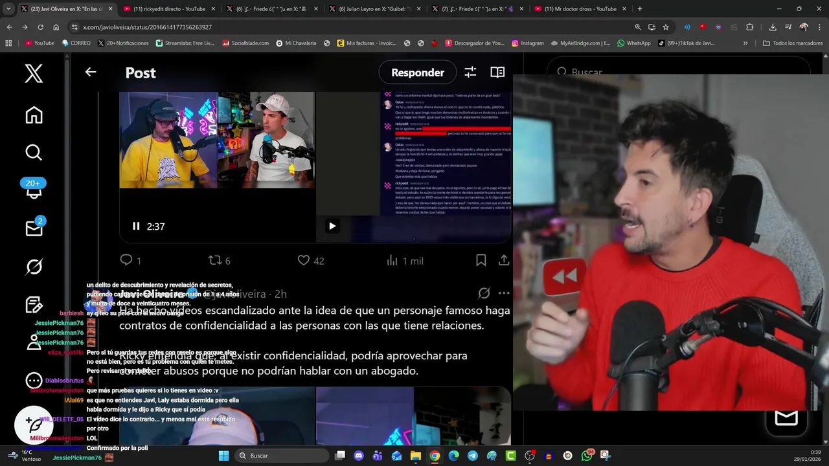
Task: Open the Grok icon in sidebar
Action: (34, 267)
